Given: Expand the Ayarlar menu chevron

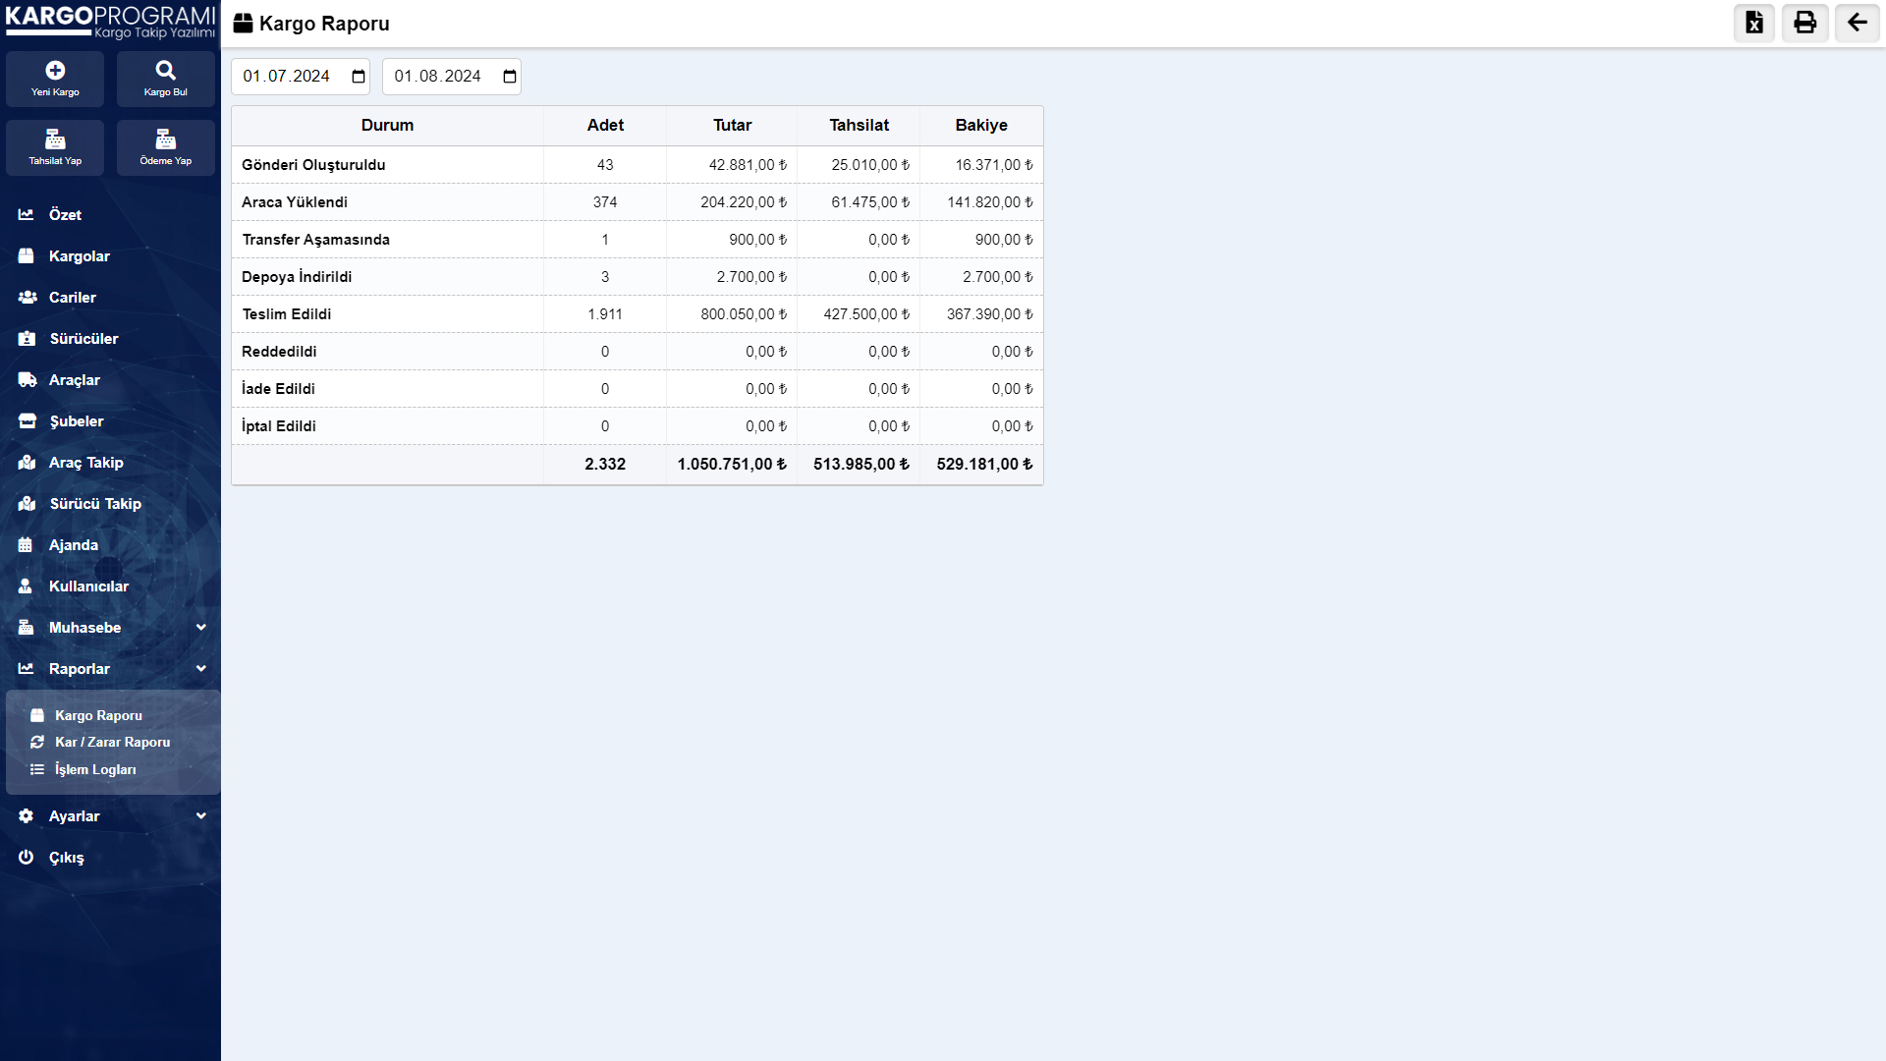Looking at the screenshot, I should (201, 815).
